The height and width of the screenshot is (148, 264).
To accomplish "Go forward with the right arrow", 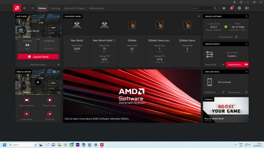I will click(32, 8).
